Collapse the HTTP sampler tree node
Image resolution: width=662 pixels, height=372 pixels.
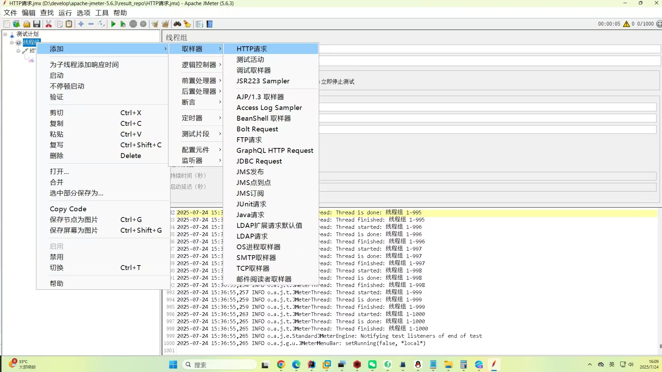coord(18,50)
